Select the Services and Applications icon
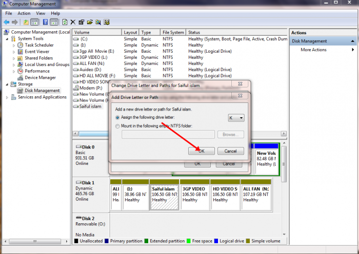Screen dimensions: 359x254 [13, 97]
